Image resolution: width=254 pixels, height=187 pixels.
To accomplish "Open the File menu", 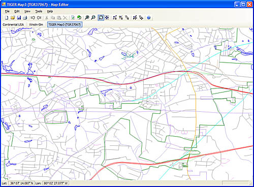I will pyautogui.click(x=7, y=11).
